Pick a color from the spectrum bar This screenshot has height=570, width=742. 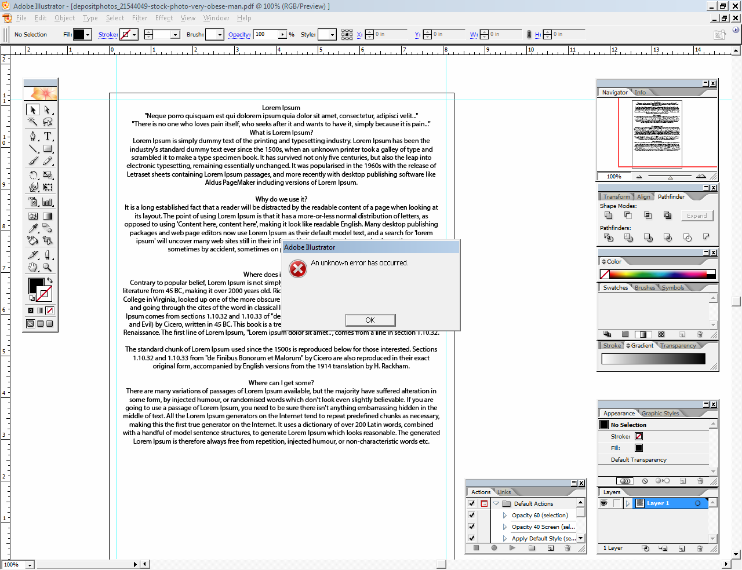coord(658,274)
